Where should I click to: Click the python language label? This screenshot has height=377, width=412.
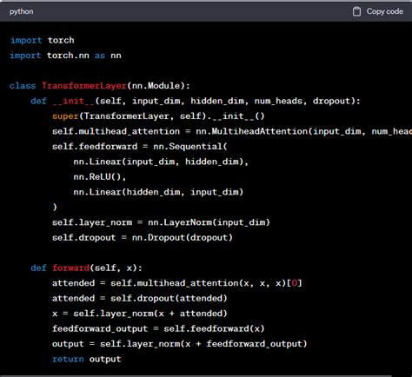pos(22,11)
